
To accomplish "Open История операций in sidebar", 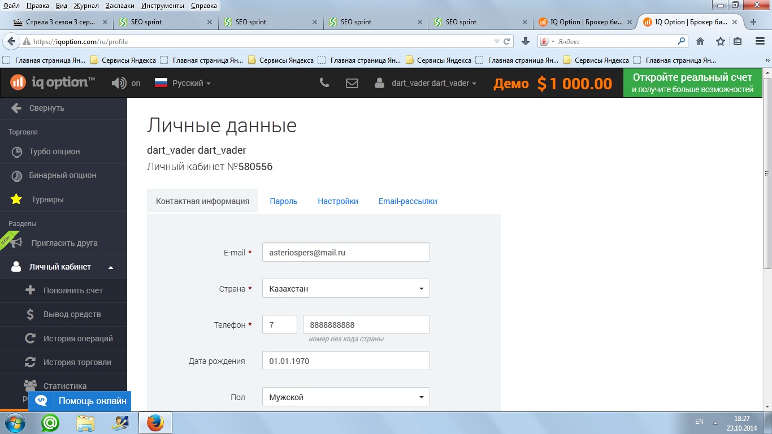I will coord(63,338).
